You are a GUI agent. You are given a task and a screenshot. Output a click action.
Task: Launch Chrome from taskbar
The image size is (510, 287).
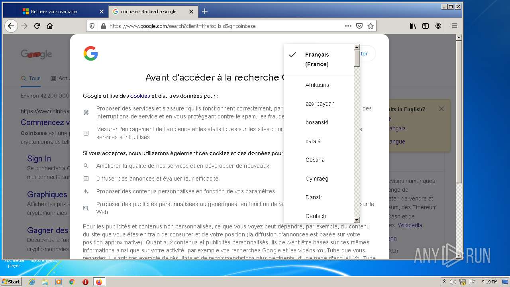pyautogui.click(x=72, y=282)
